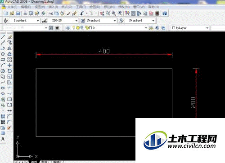225x163 pixels.
Task: Select the Ellipse Arc tool
Action: tap(3, 94)
